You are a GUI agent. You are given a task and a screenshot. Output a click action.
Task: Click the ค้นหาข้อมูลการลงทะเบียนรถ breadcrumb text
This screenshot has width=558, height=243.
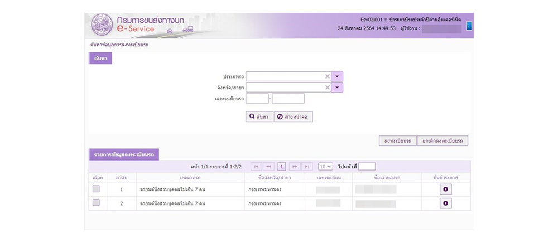(119, 45)
